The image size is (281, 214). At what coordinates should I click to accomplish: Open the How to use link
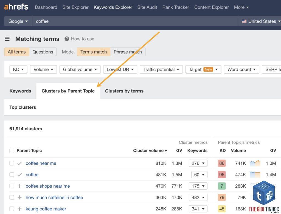[83, 39]
